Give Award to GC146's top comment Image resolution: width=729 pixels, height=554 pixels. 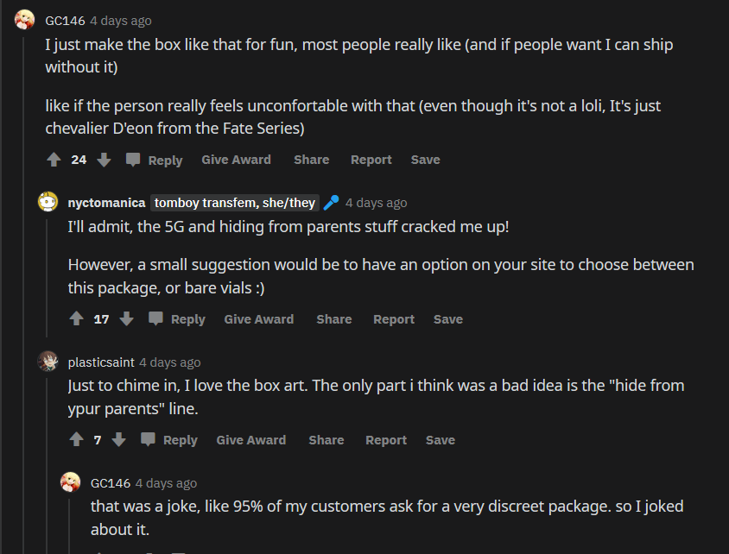(236, 160)
